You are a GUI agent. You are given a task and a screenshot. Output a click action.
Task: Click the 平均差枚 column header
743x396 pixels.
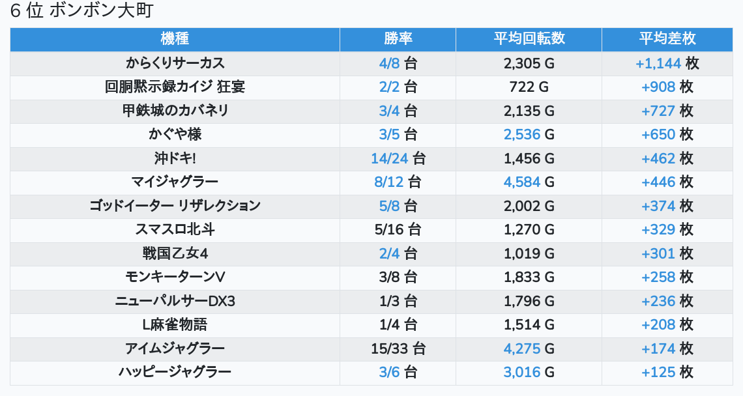pos(667,39)
